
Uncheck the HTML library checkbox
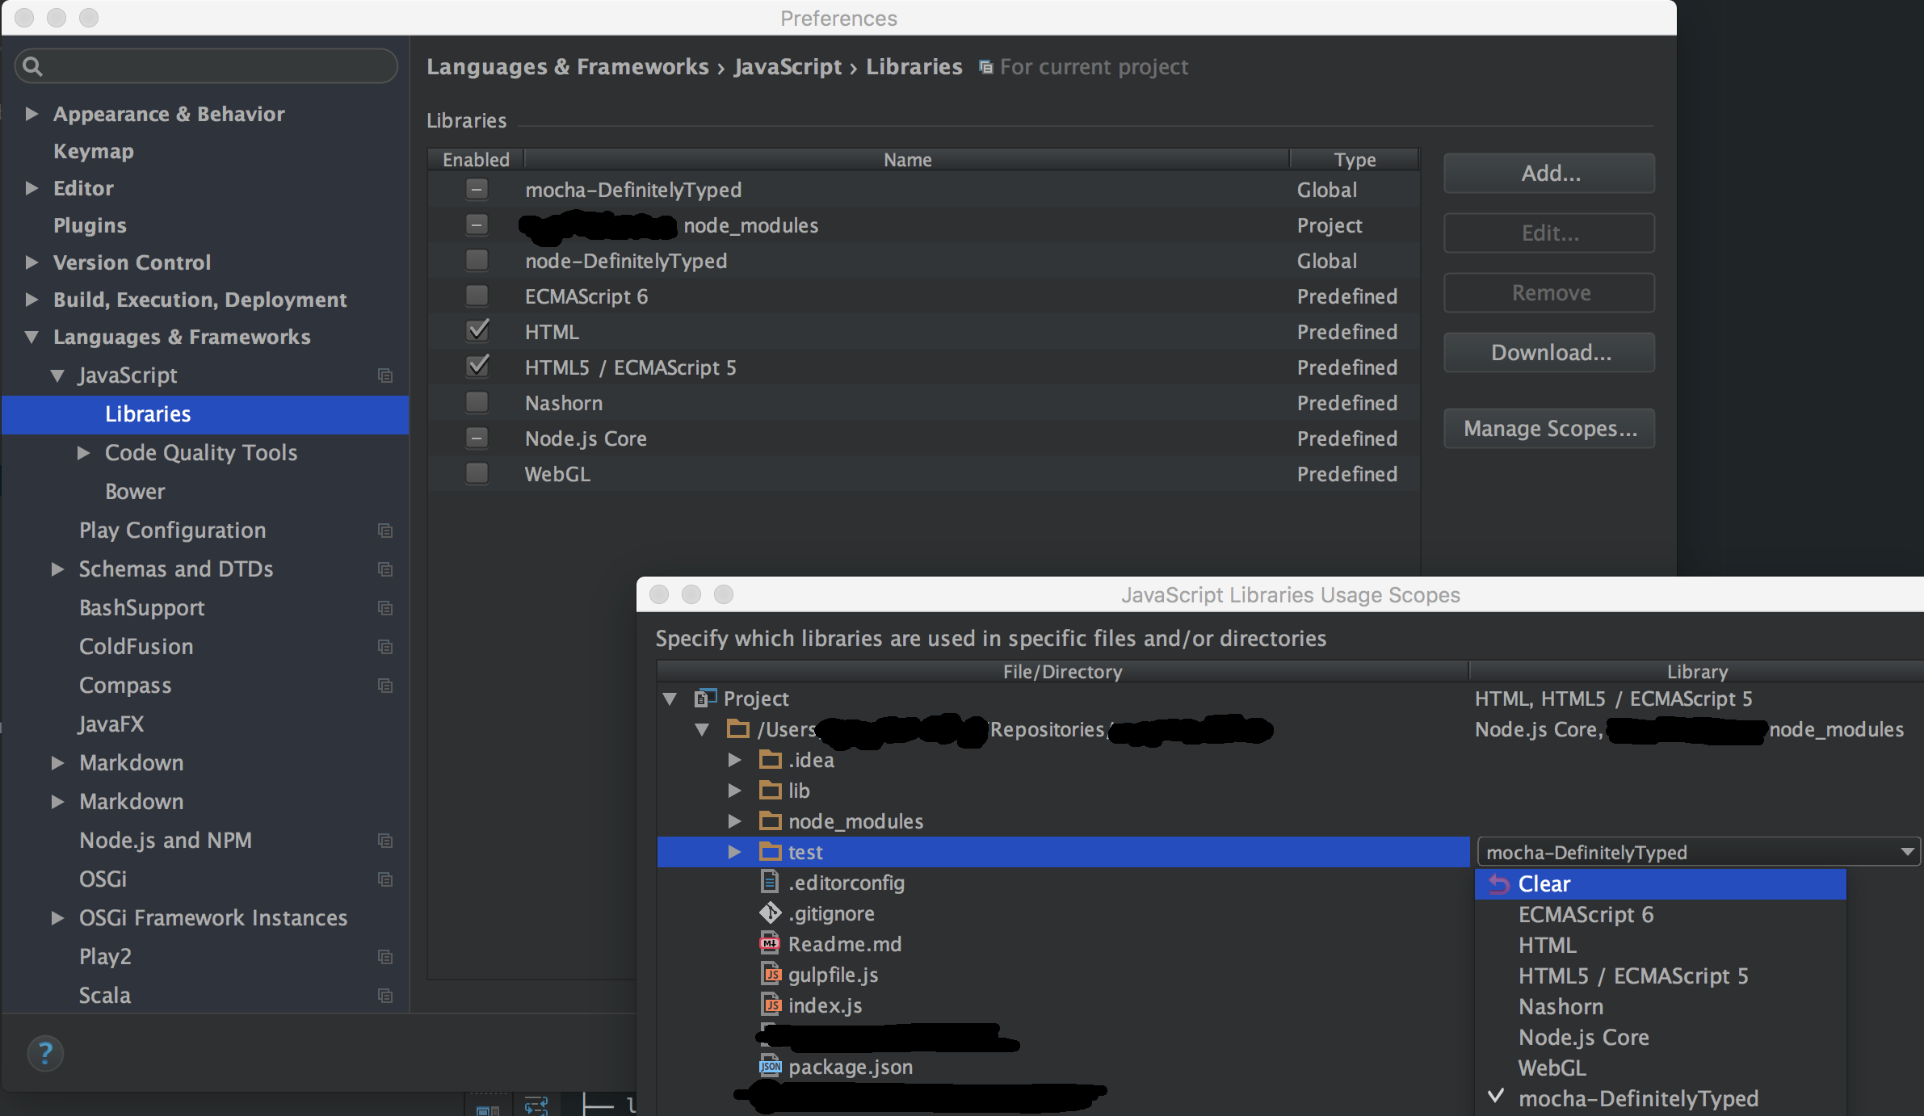tap(477, 331)
